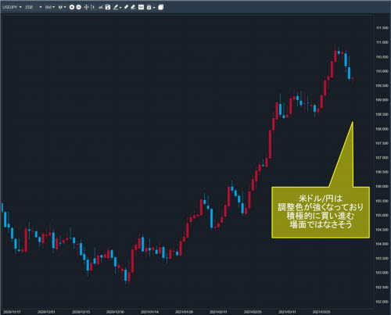Save the chart with floppy icon
This screenshot has width=391, height=315.
108,7
